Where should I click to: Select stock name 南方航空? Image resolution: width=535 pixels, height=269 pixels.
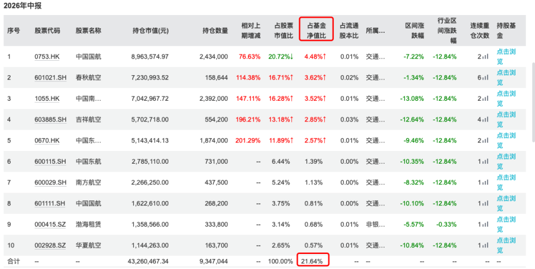pos(89,183)
